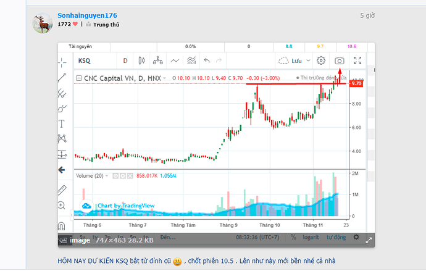The image size is (426, 271).
Task: Click the red 9.70 price label
Action: click(x=356, y=83)
